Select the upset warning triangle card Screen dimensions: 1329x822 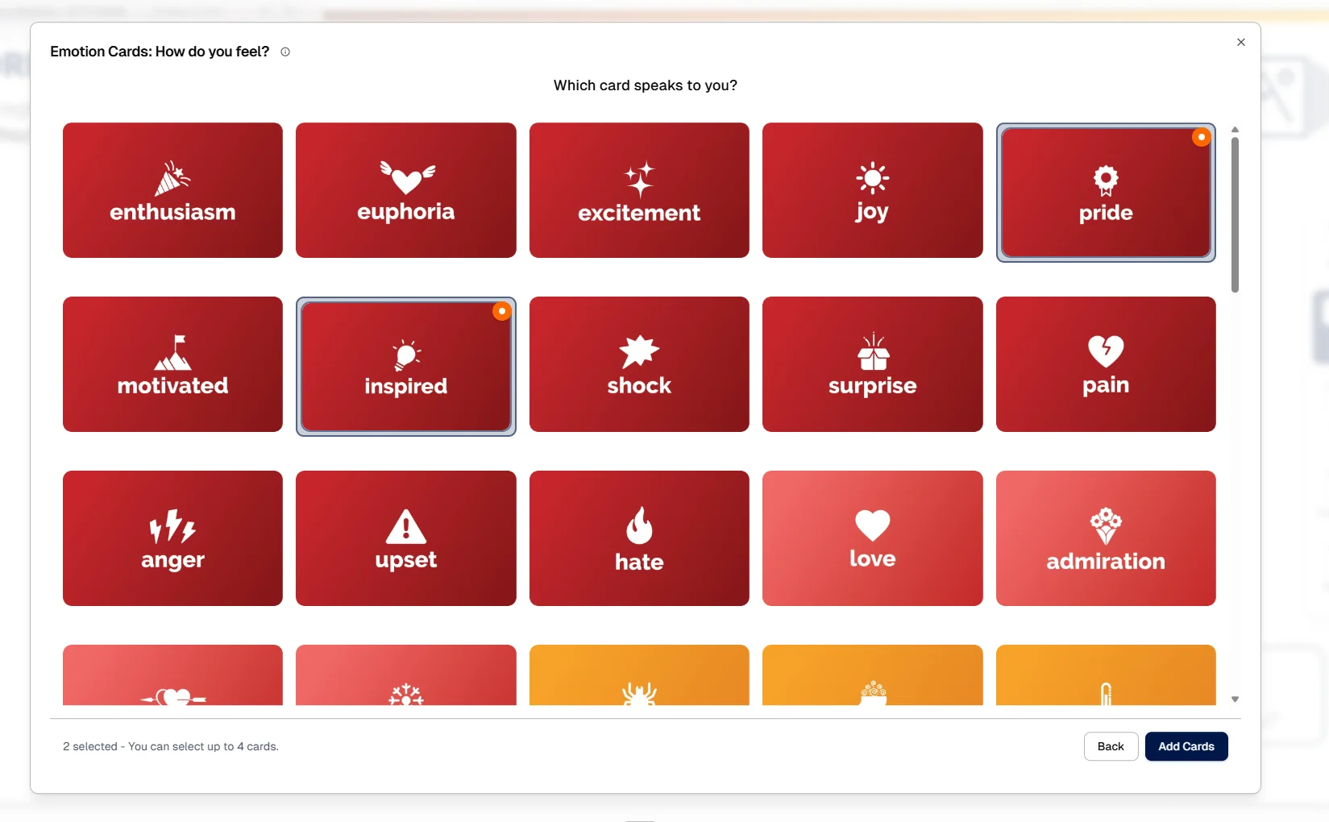pyautogui.click(x=405, y=538)
